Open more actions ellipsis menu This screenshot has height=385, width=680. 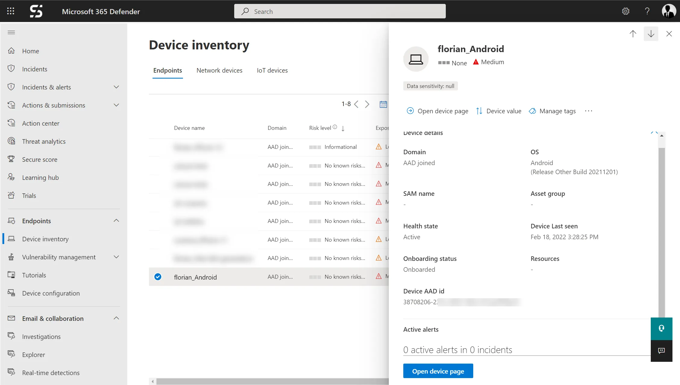click(x=588, y=111)
